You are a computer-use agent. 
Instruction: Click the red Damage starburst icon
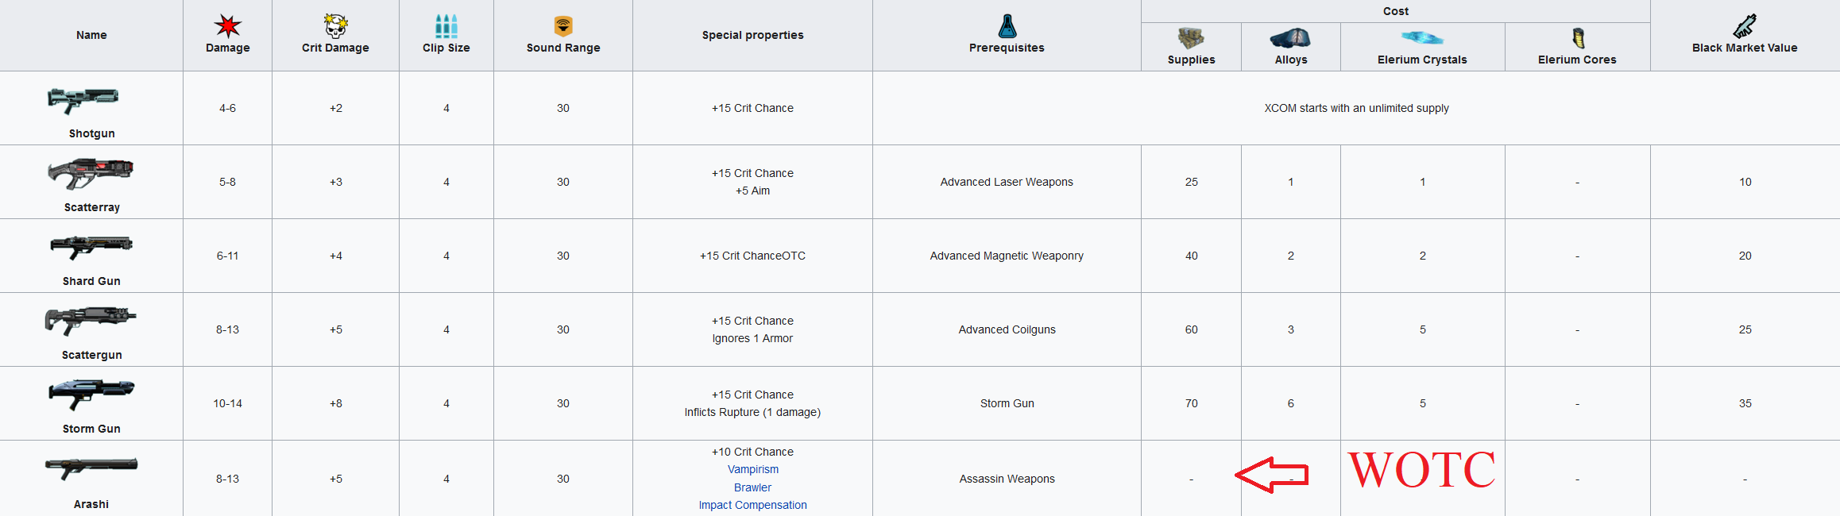click(x=228, y=26)
